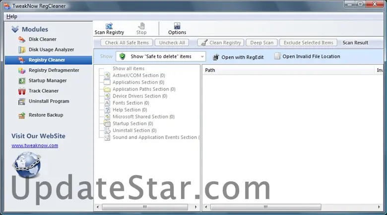Click the Modules chevron icon

pyautogui.click(x=15, y=29)
